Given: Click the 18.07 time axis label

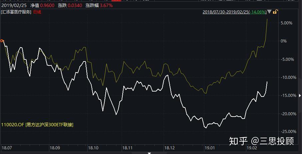Looking at the screenshot, I should [x=7, y=148].
